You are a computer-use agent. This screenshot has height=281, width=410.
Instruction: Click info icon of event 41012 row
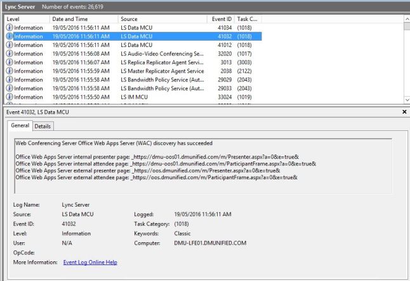(x=10, y=45)
